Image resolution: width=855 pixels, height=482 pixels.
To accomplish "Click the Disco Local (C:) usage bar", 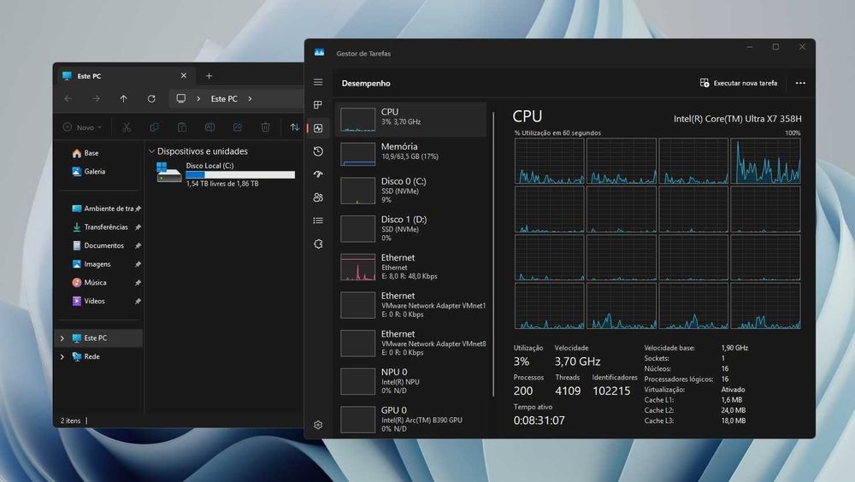I will pyautogui.click(x=240, y=174).
